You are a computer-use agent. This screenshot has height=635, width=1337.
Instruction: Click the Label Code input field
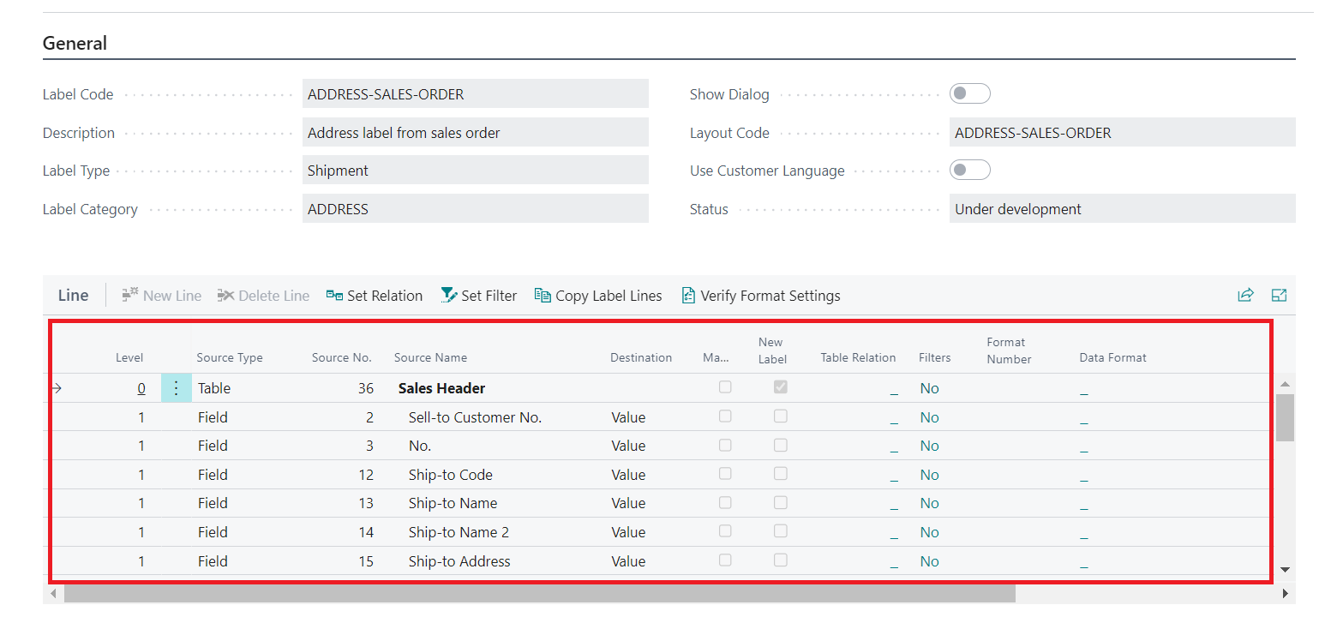coord(475,94)
